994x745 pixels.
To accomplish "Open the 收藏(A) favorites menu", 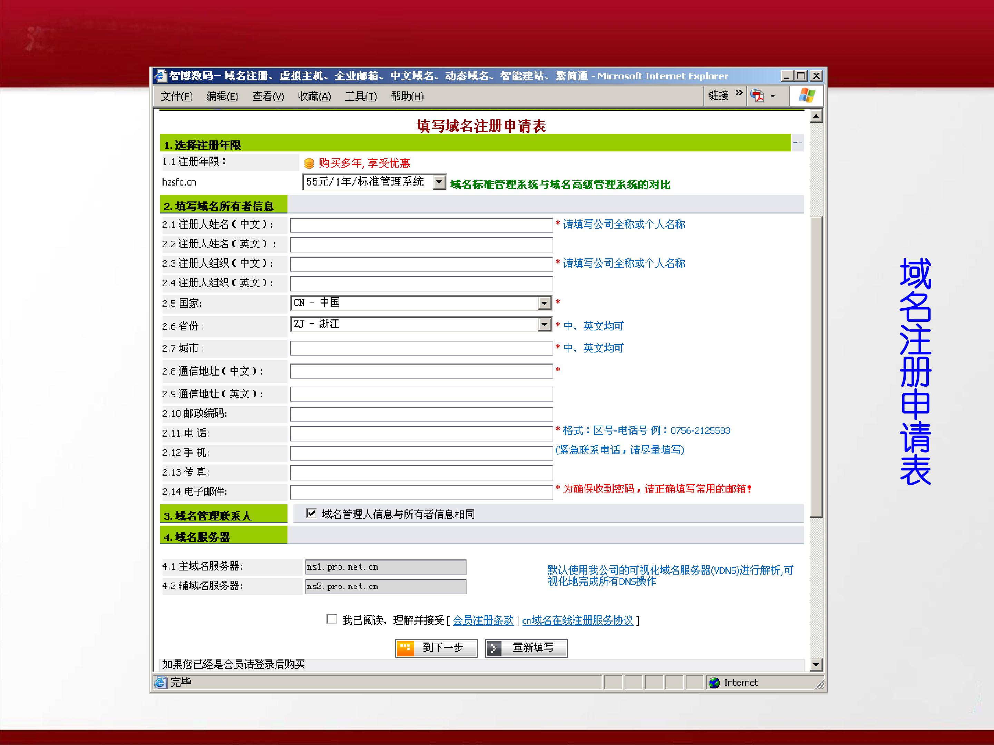I will pyautogui.click(x=314, y=96).
